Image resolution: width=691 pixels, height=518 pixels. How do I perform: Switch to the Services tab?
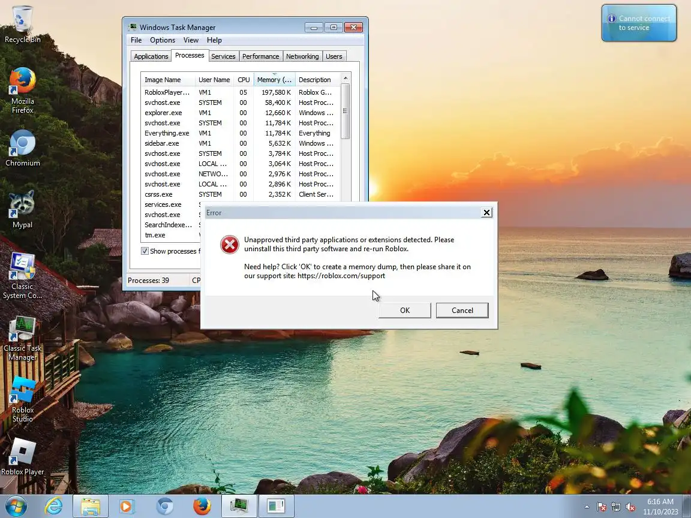tap(223, 56)
